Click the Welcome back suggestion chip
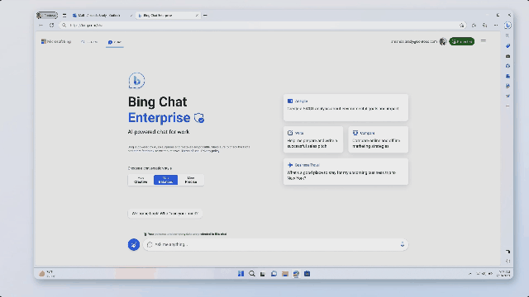529x297 pixels. [x=165, y=214]
